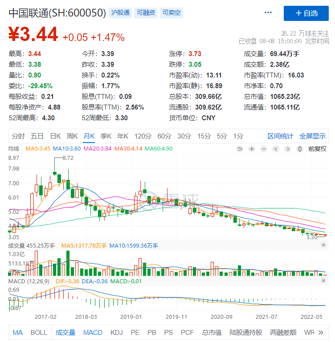
Task: Click the MA10:3.60 moving average legend
Action: (x=67, y=149)
